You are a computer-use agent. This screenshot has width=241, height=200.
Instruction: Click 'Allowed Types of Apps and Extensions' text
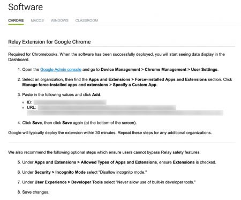(x=119, y=162)
